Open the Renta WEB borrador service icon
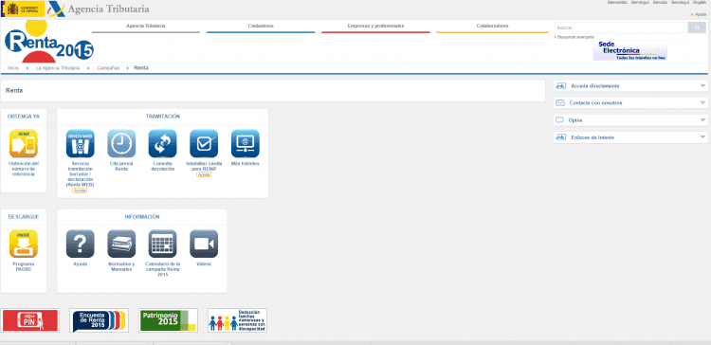 coord(81,144)
